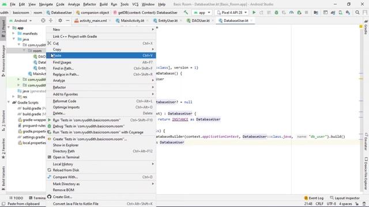Image resolution: width=369 pixels, height=207 pixels.
Task: Choose Reload from Disk in context menu
Action: (101, 170)
